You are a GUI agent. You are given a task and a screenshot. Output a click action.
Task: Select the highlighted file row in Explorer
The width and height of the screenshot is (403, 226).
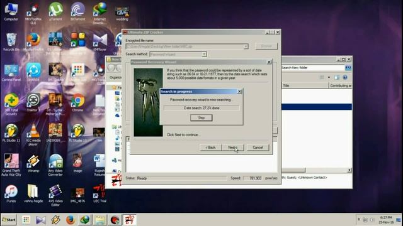pos(317,107)
